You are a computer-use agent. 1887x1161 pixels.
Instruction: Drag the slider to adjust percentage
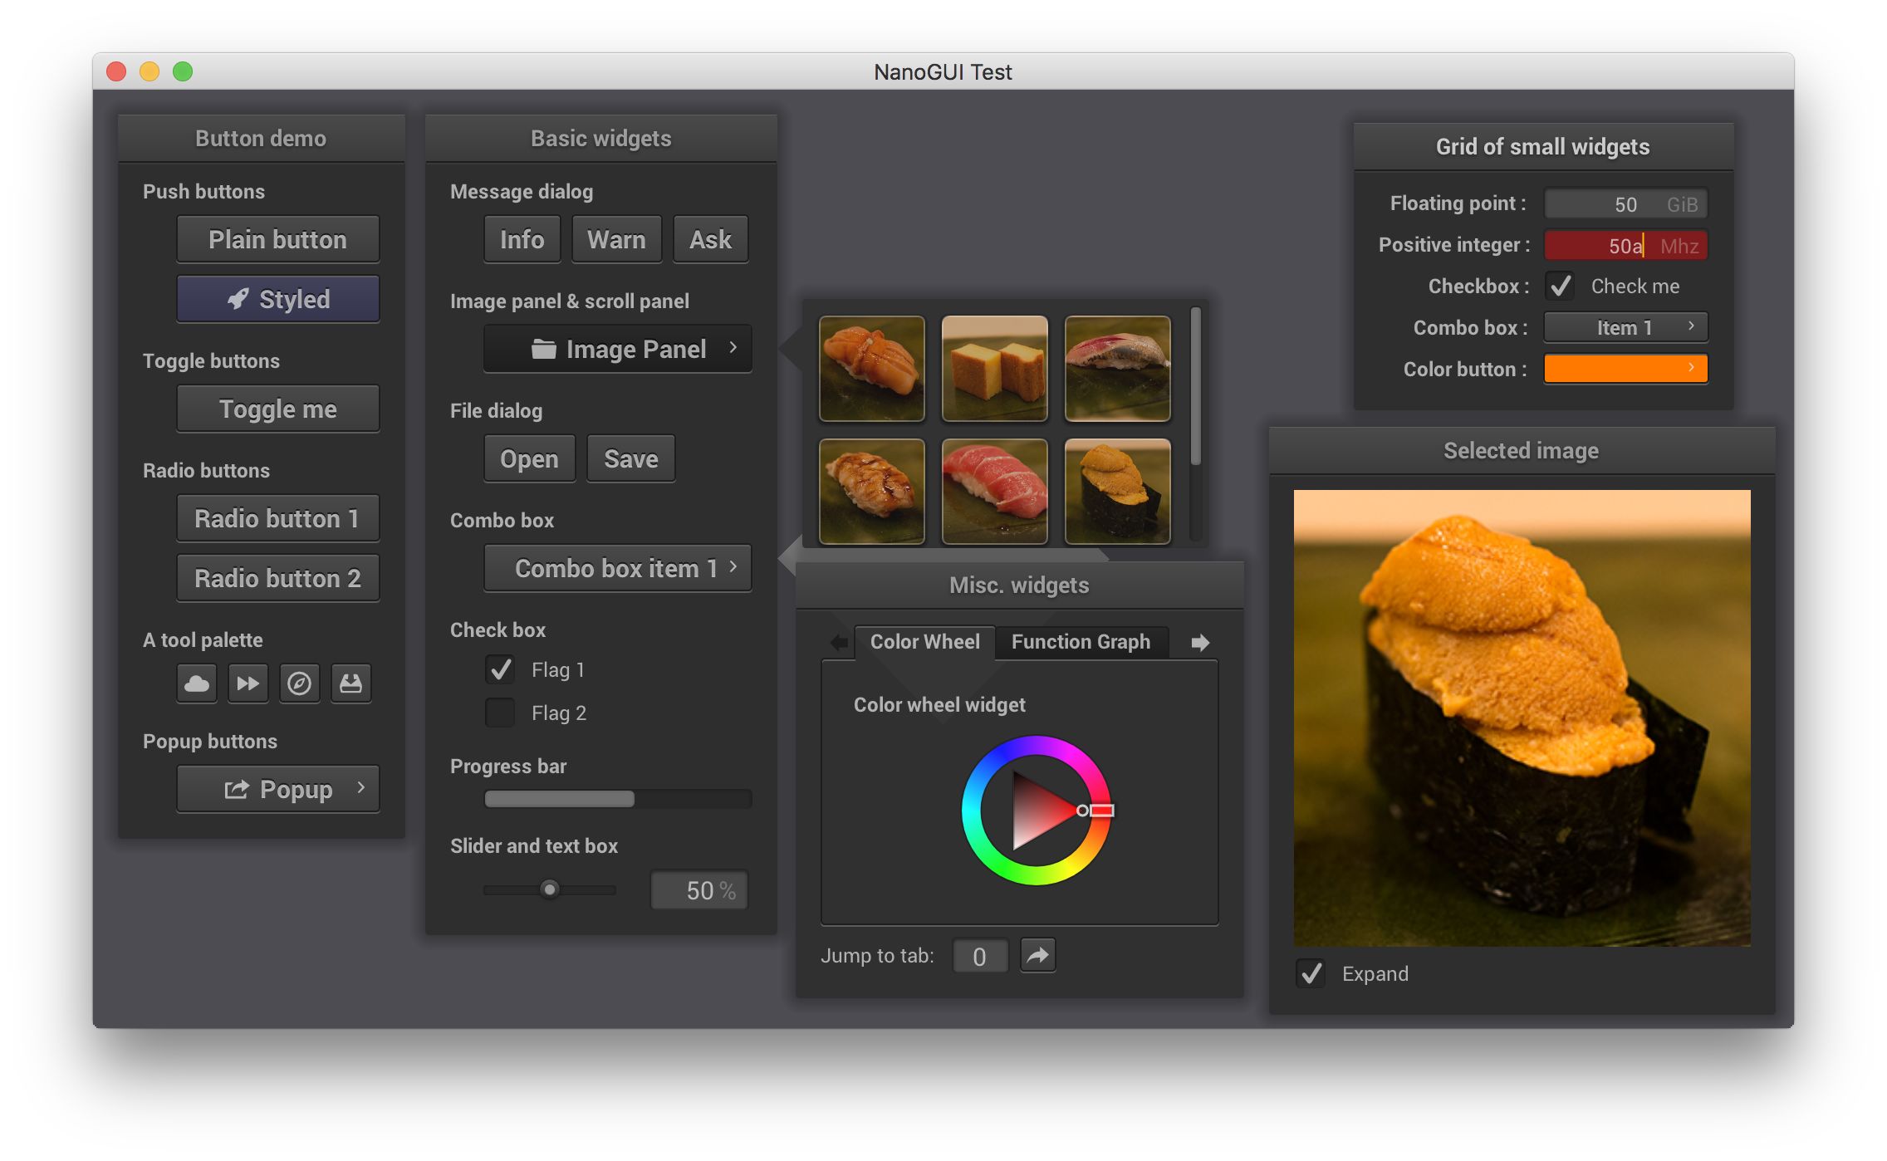click(x=550, y=889)
